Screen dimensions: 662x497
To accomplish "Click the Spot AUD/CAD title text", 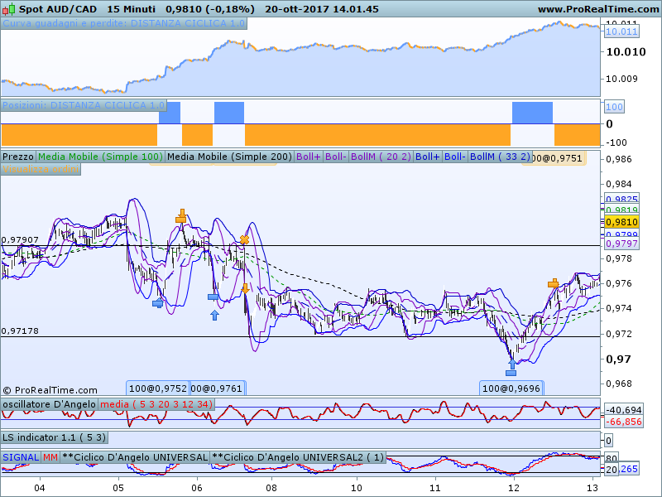I will point(58,9).
